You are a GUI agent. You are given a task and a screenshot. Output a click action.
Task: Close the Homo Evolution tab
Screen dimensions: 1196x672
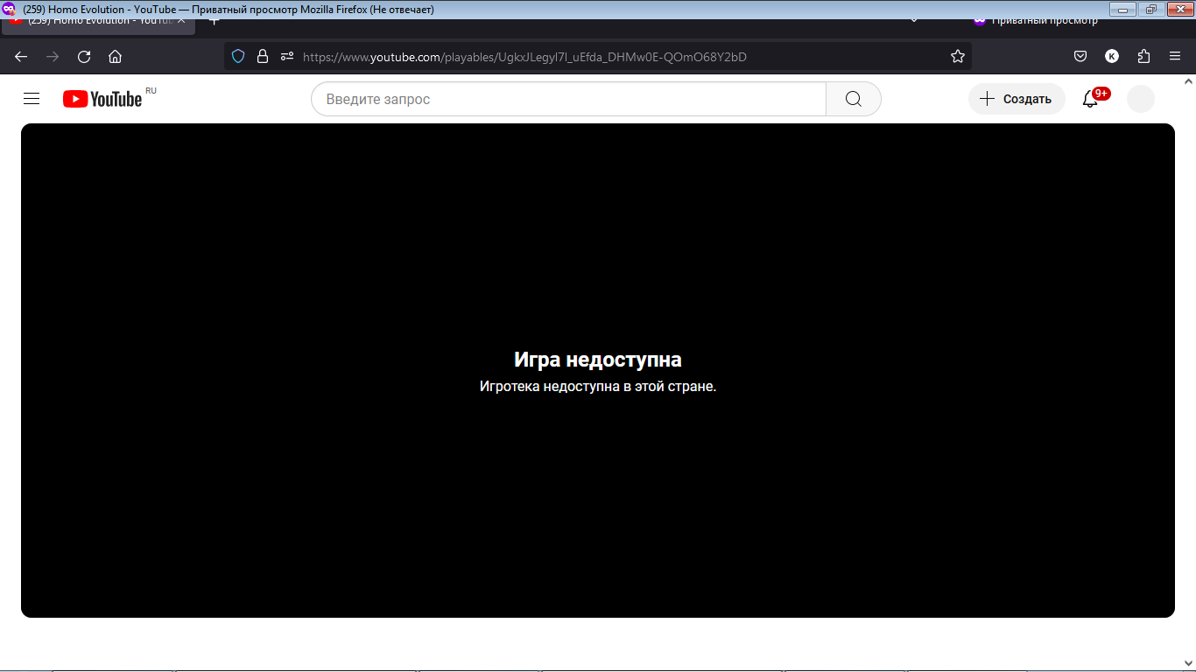pos(181,21)
